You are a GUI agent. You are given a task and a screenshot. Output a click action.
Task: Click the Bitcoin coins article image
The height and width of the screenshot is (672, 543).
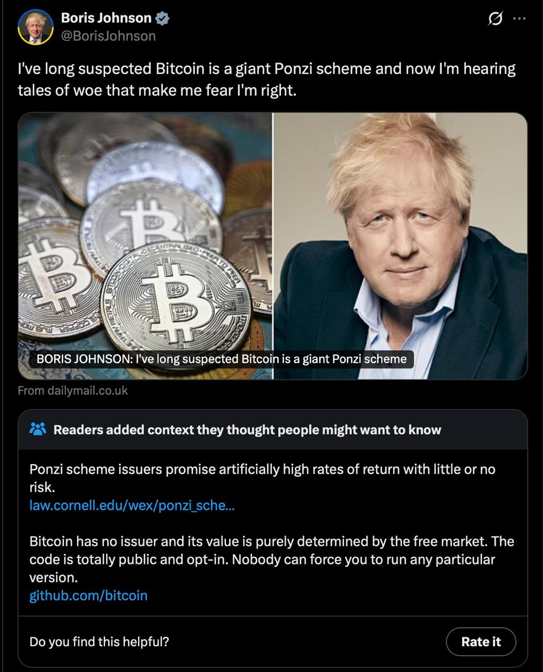[145, 246]
